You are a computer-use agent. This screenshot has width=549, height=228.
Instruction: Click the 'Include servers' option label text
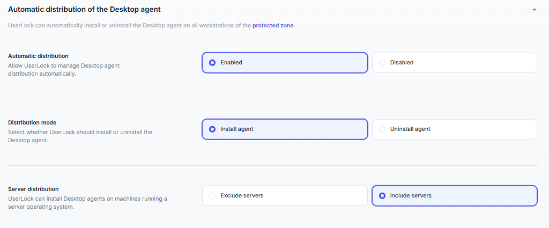click(x=411, y=196)
